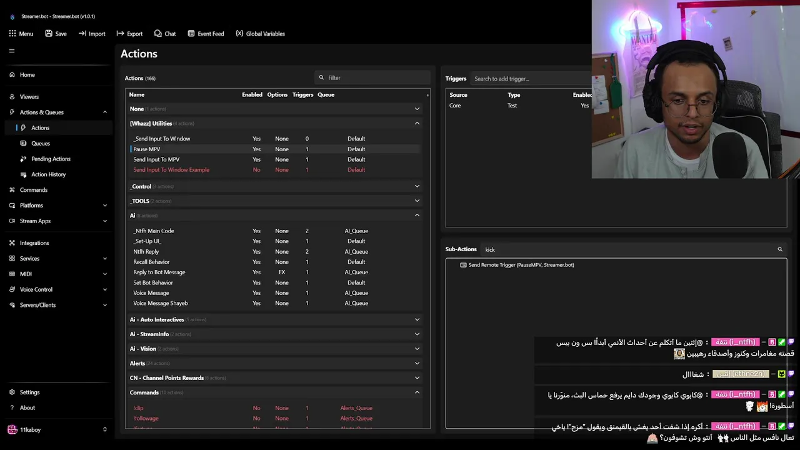Click the About question icon
800x450 pixels.
pos(12,408)
